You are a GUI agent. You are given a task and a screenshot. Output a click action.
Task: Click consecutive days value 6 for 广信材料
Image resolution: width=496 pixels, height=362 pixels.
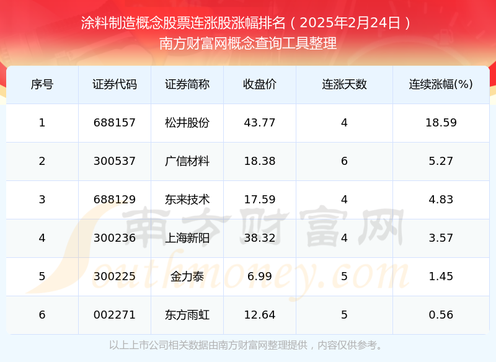pyautogui.click(x=344, y=161)
